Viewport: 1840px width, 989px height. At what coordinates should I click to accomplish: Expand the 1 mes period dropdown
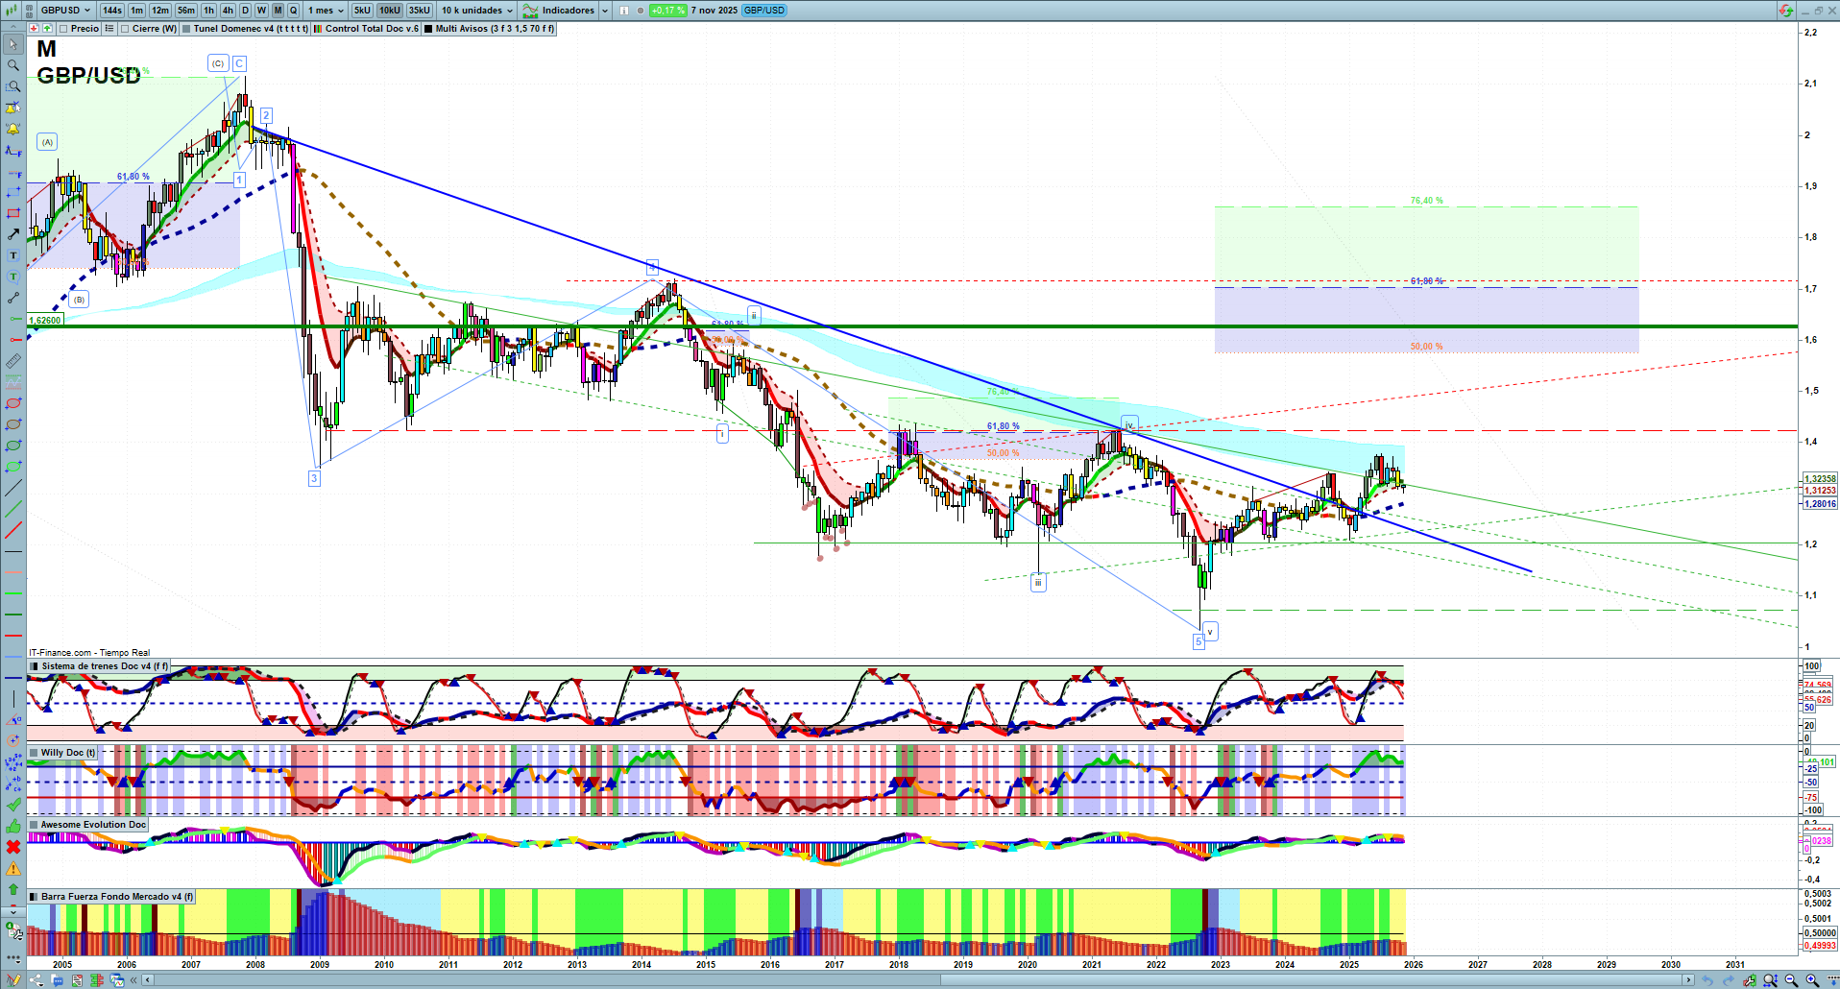[x=326, y=11]
